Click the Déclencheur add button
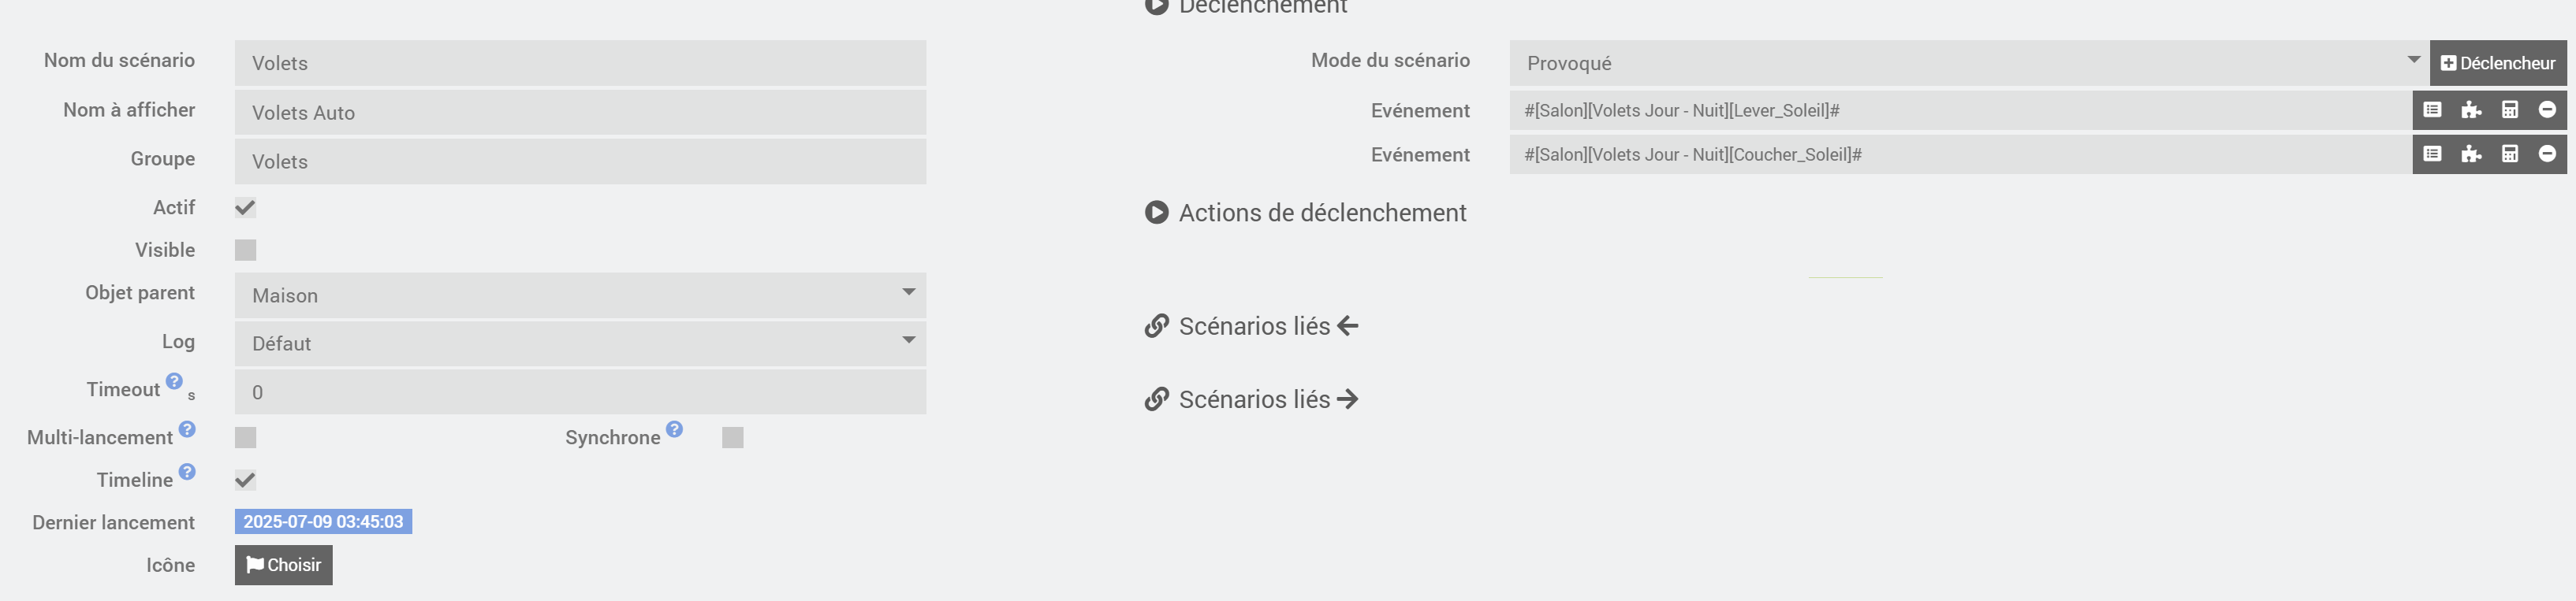2576x601 pixels. [x=2497, y=63]
